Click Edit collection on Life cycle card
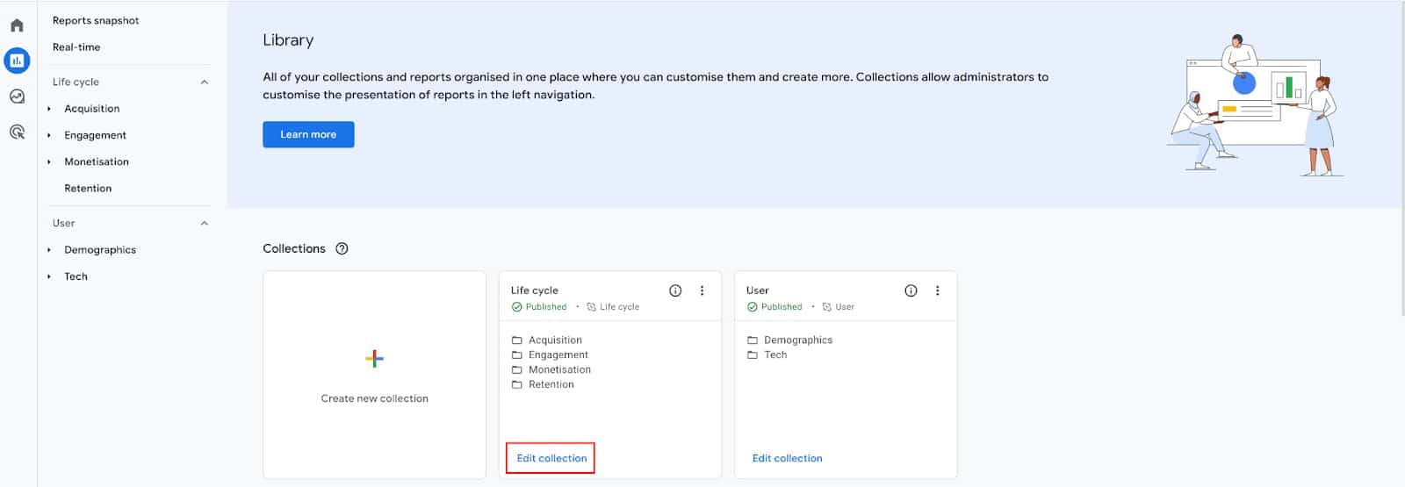Image resolution: width=1405 pixels, height=487 pixels. [551, 458]
